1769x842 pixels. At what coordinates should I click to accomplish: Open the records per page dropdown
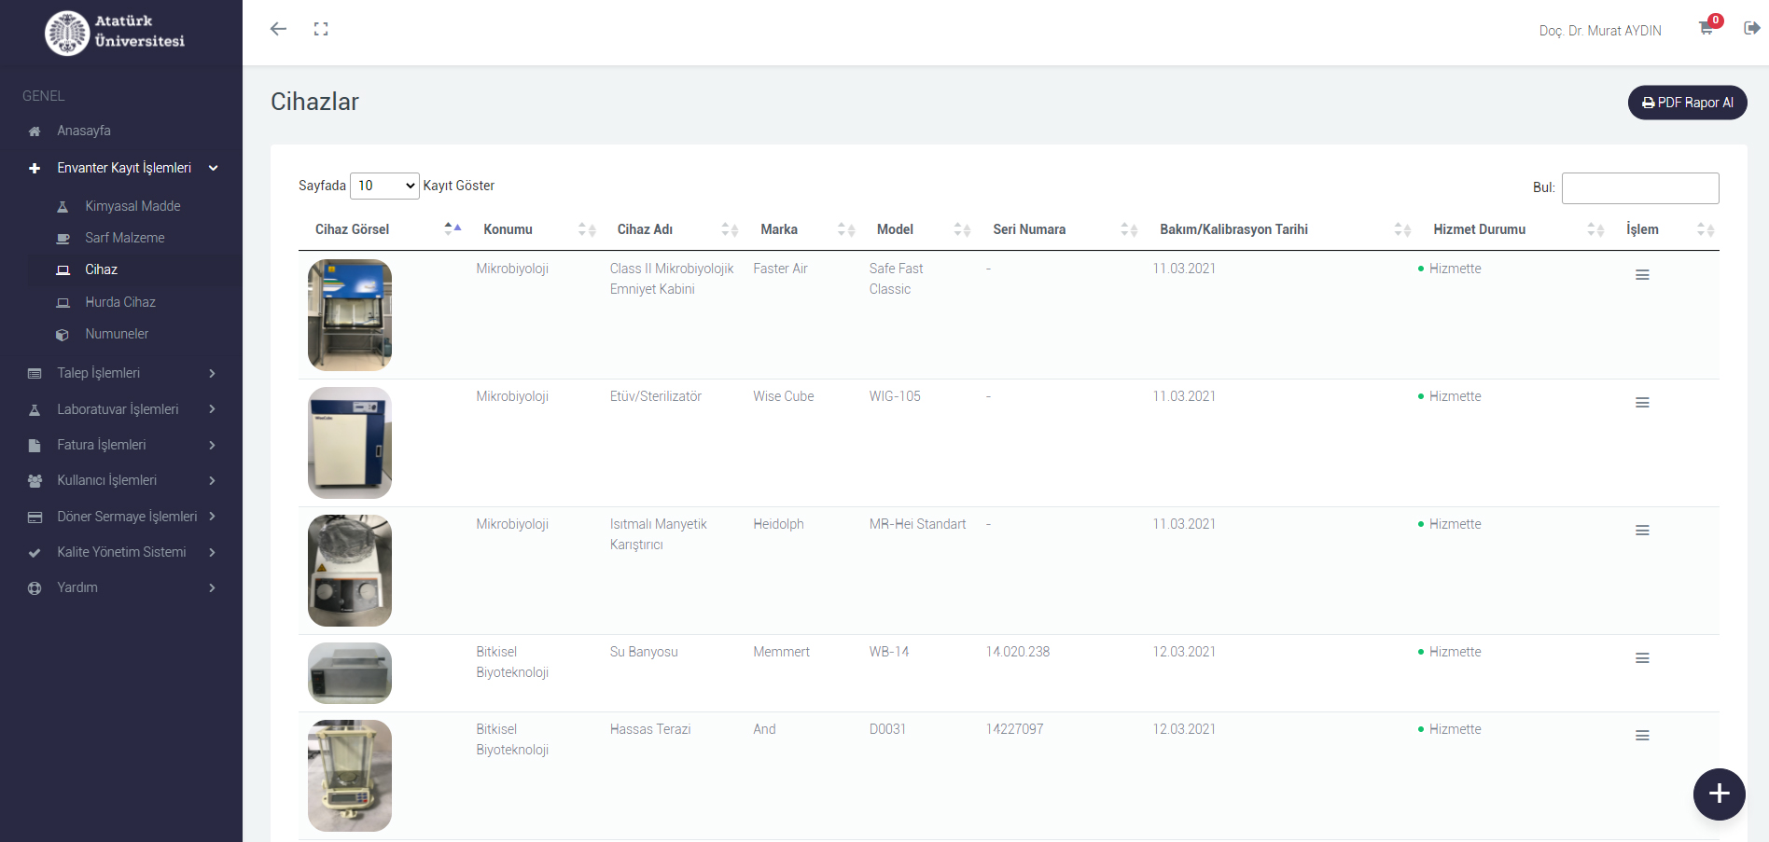384,186
